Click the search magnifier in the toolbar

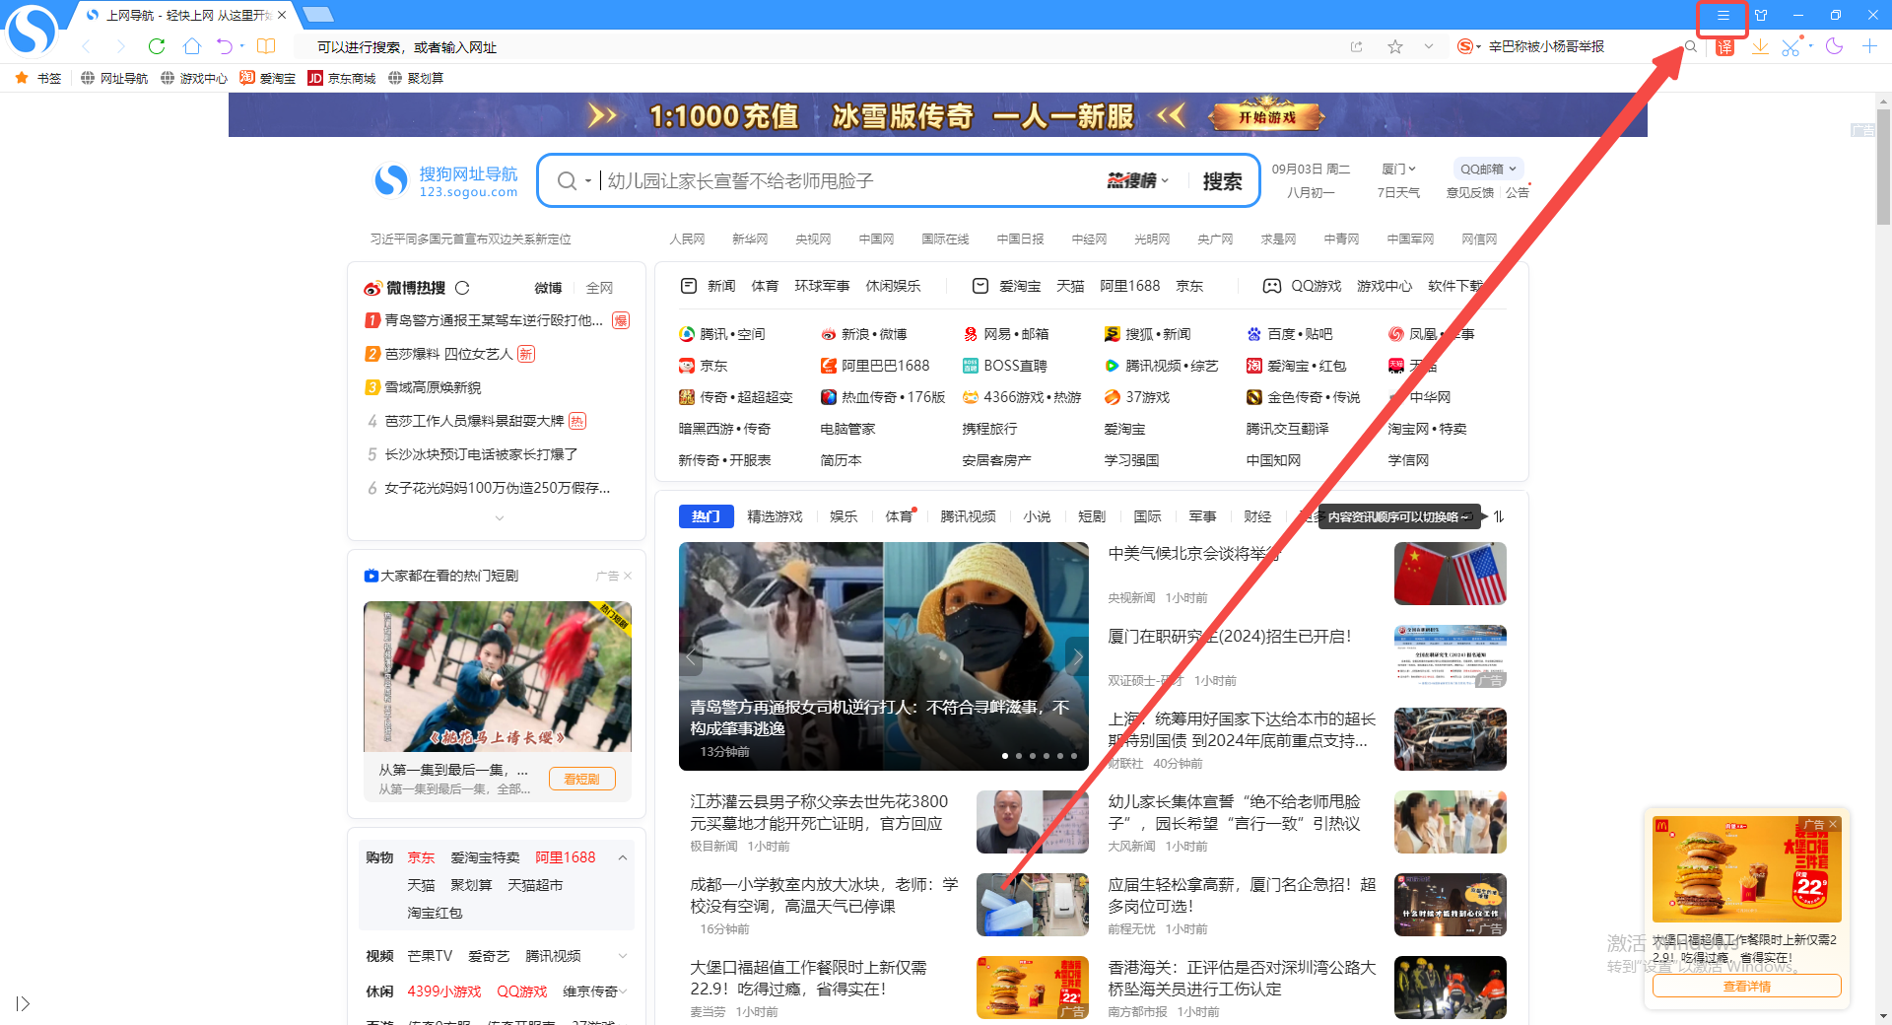coord(1690,46)
